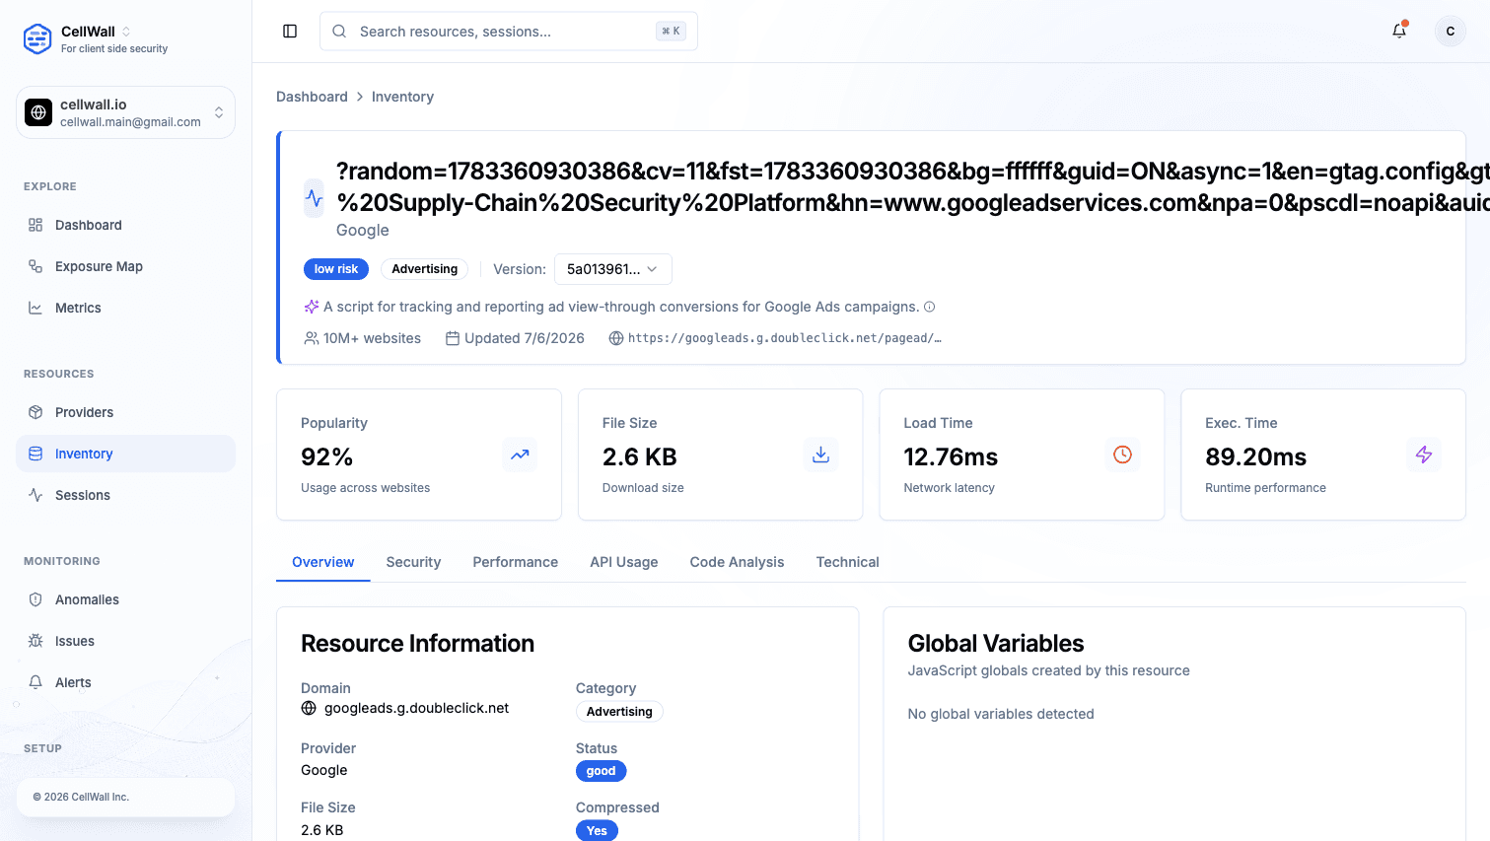Click the search resources input field
This screenshot has height=841, width=1490.
pyautogui.click(x=509, y=32)
